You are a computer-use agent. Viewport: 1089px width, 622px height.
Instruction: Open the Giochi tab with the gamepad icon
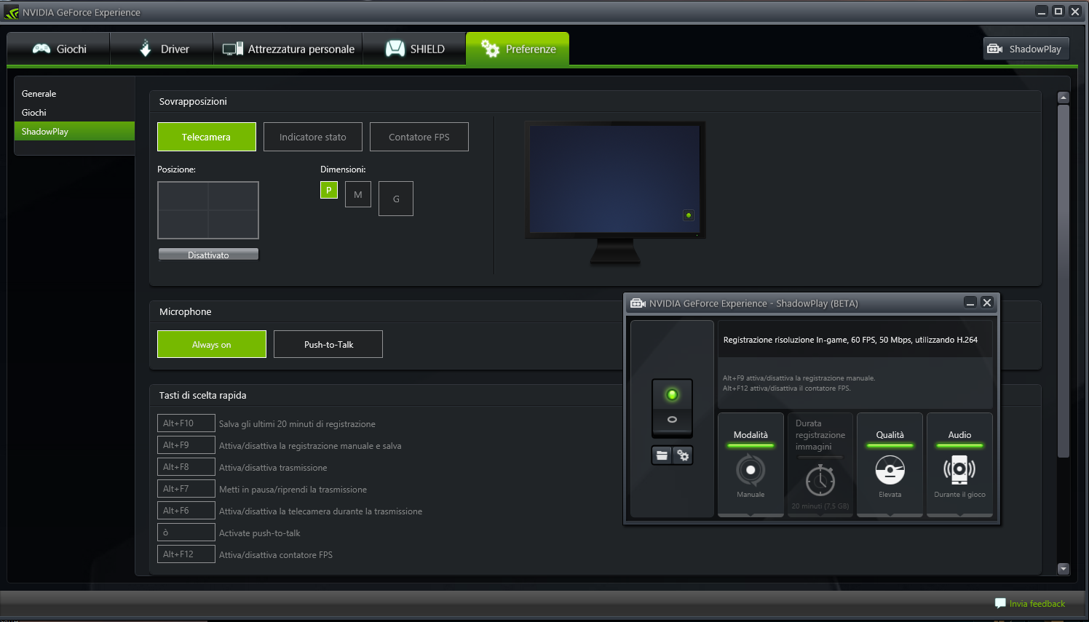(x=59, y=49)
